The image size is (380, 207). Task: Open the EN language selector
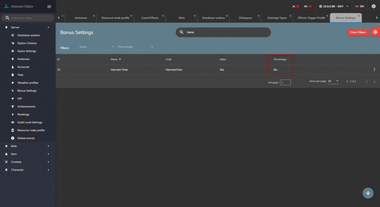click(x=359, y=6)
